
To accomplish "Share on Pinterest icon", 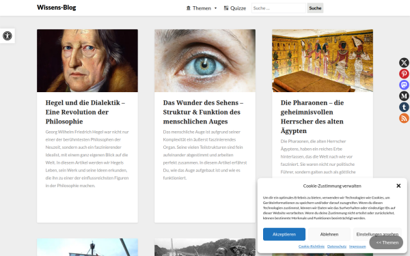I will [x=404, y=74].
